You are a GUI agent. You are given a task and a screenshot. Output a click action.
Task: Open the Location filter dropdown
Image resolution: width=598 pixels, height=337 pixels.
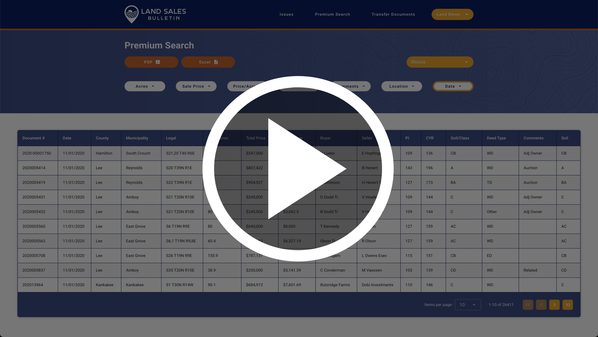[x=401, y=86]
